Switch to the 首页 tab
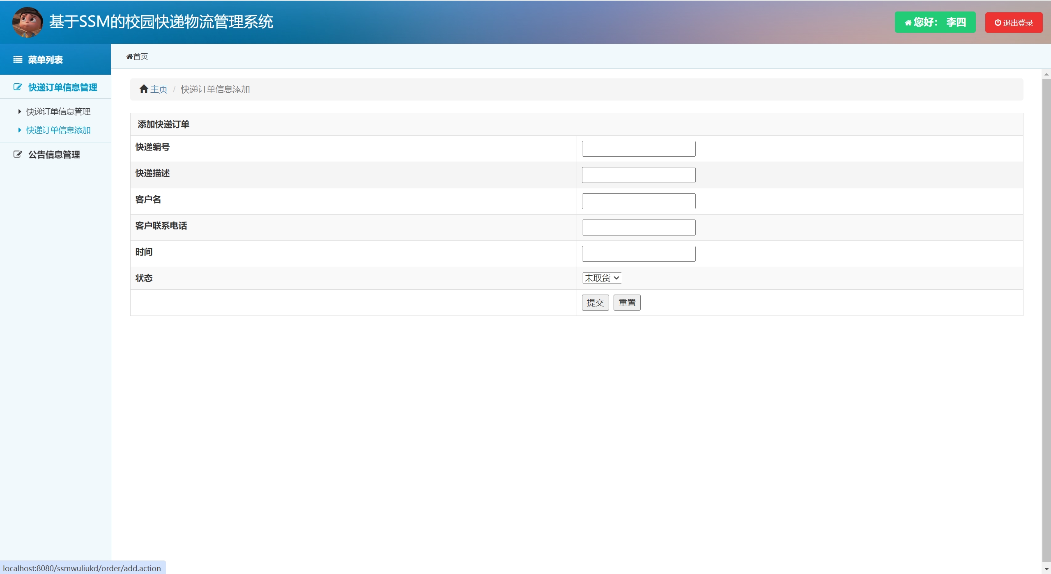Screen dimensions: 1051x574 pos(140,57)
